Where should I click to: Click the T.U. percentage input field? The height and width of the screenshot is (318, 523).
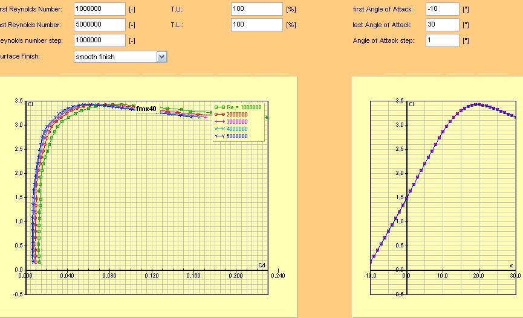257,9
